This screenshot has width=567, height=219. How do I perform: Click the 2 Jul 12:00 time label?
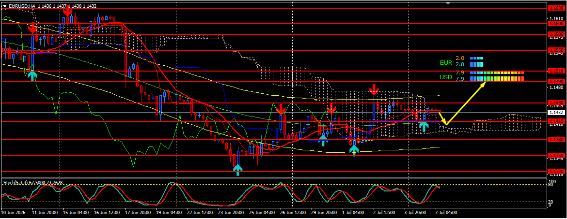pos(385,213)
